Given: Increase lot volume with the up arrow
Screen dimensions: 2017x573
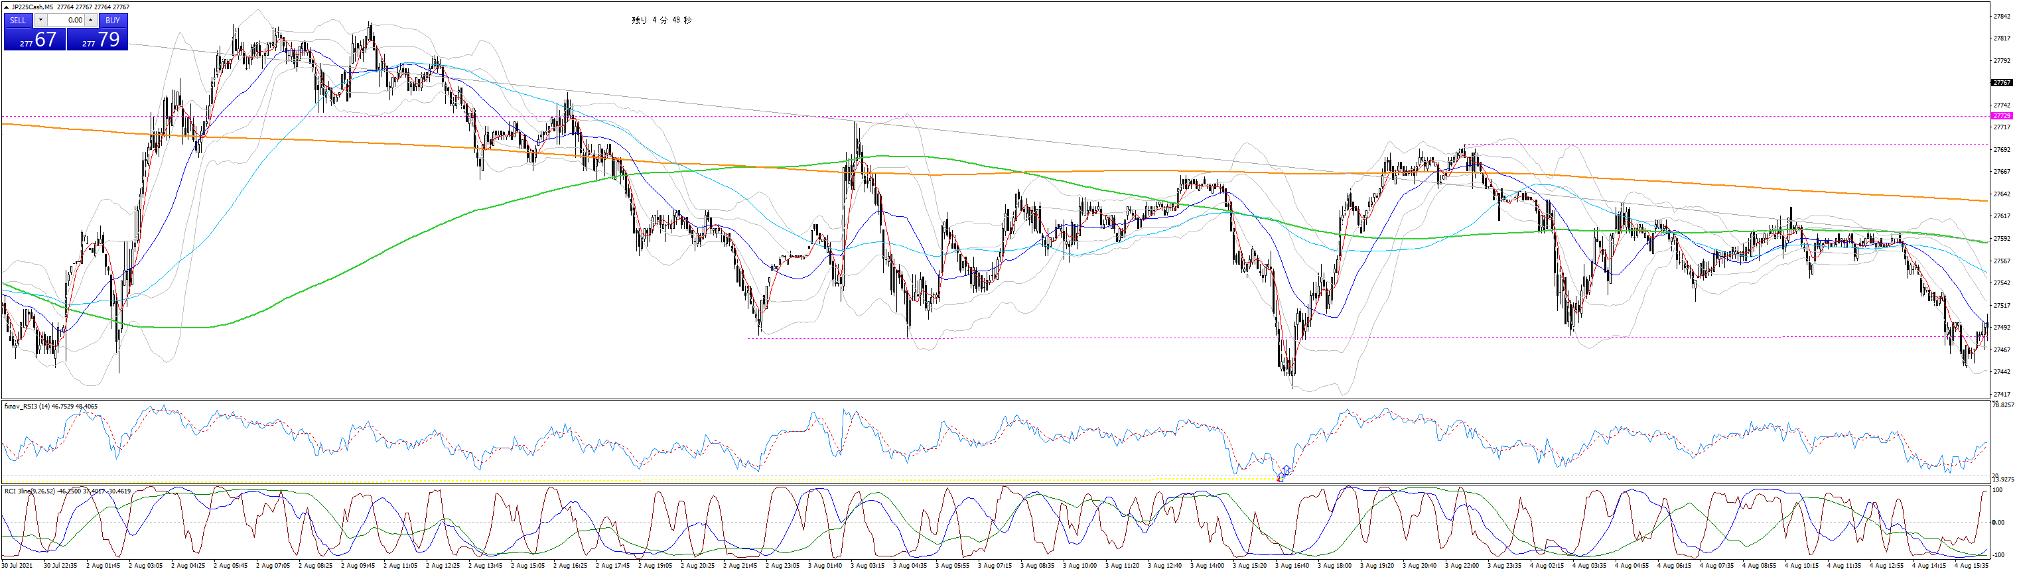Looking at the screenshot, I should [91, 21].
